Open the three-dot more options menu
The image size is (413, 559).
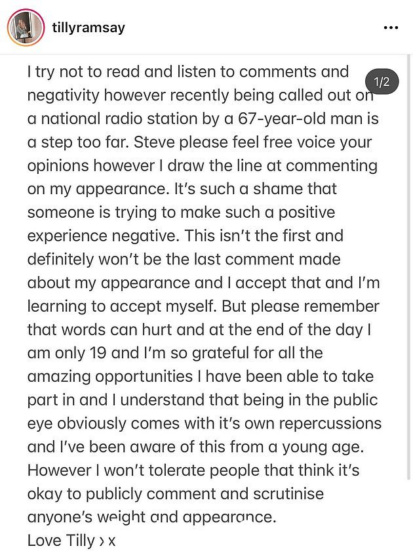tap(391, 28)
